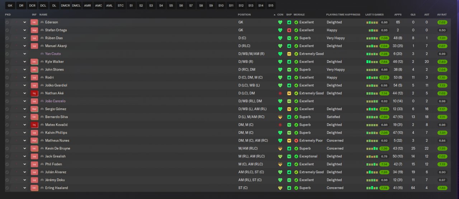Toggle the picked checkmark for Erling Haaland
This screenshot has height=199, width=459.
point(7,188)
